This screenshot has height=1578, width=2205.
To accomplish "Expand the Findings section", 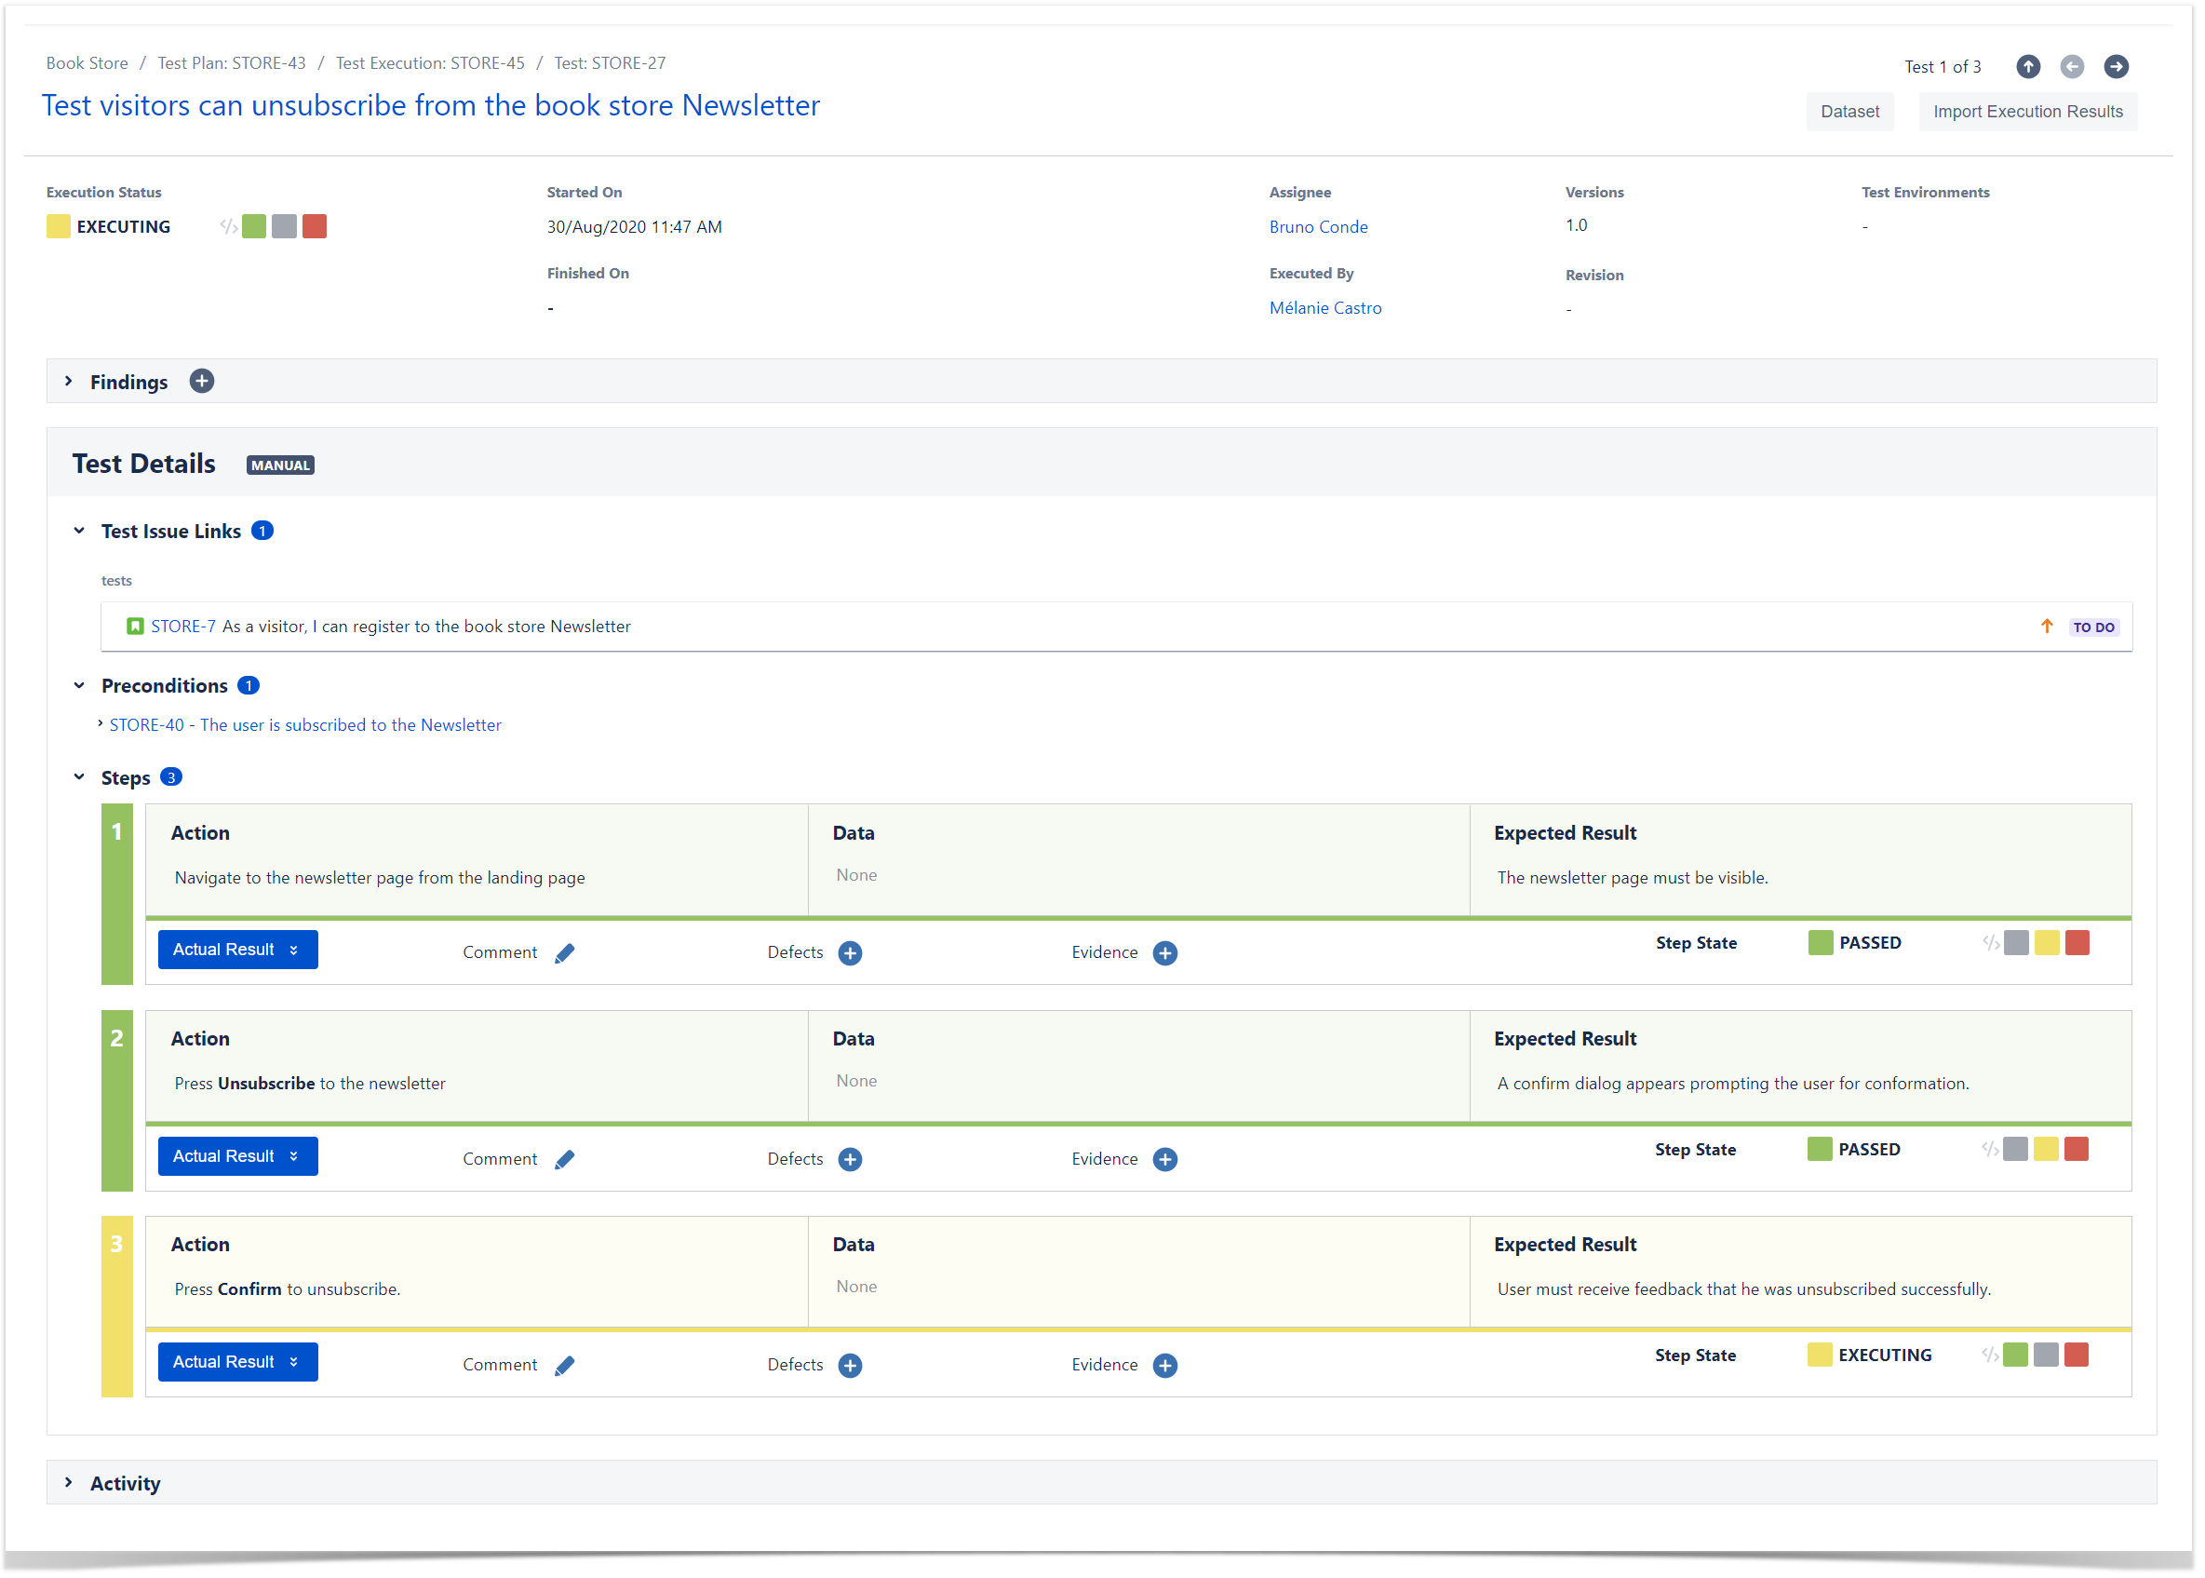I will pyautogui.click(x=69, y=381).
